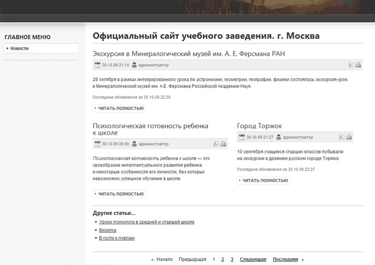Read full Минералогический музей article
Viewport: 375px width, 265px height.
pyautogui.click(x=119, y=108)
